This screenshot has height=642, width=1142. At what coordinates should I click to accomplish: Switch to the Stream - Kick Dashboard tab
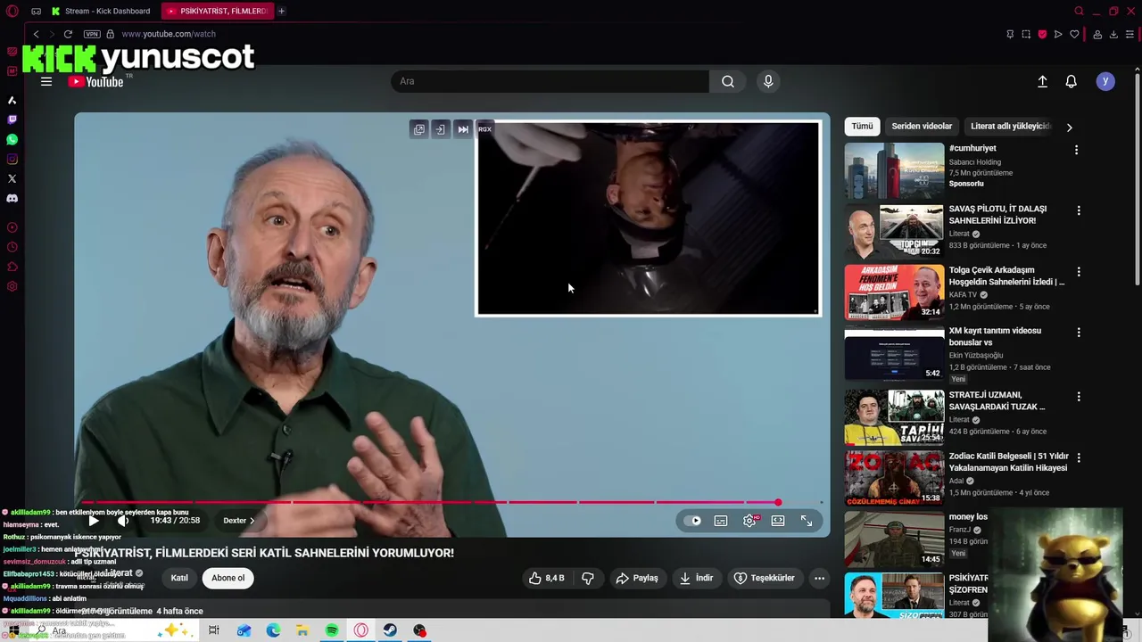click(102, 11)
